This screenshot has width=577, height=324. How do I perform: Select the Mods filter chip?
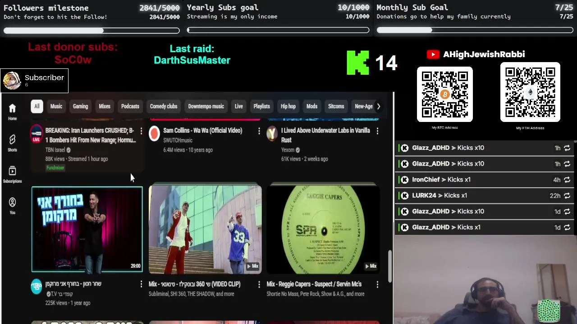[x=312, y=107]
